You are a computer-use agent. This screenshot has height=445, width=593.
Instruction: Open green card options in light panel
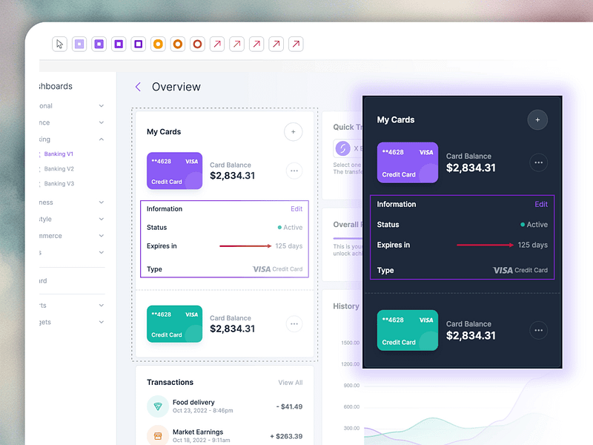(294, 324)
